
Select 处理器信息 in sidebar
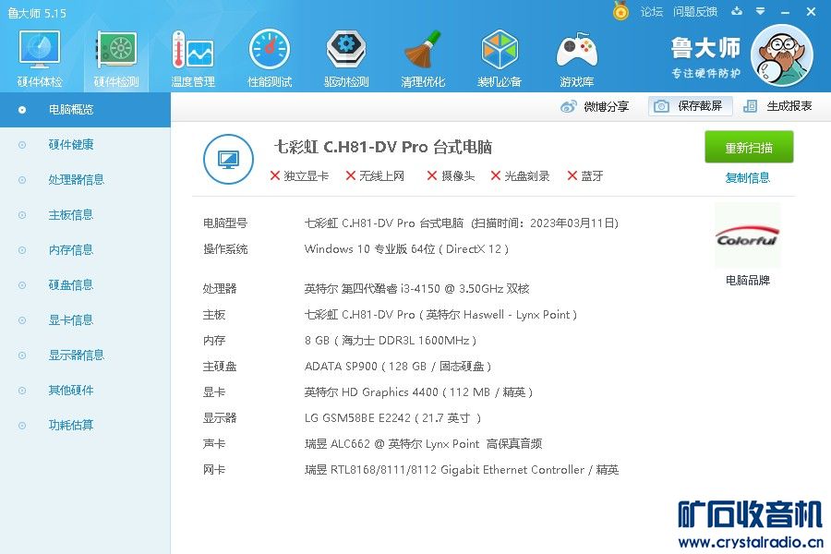tap(77, 180)
